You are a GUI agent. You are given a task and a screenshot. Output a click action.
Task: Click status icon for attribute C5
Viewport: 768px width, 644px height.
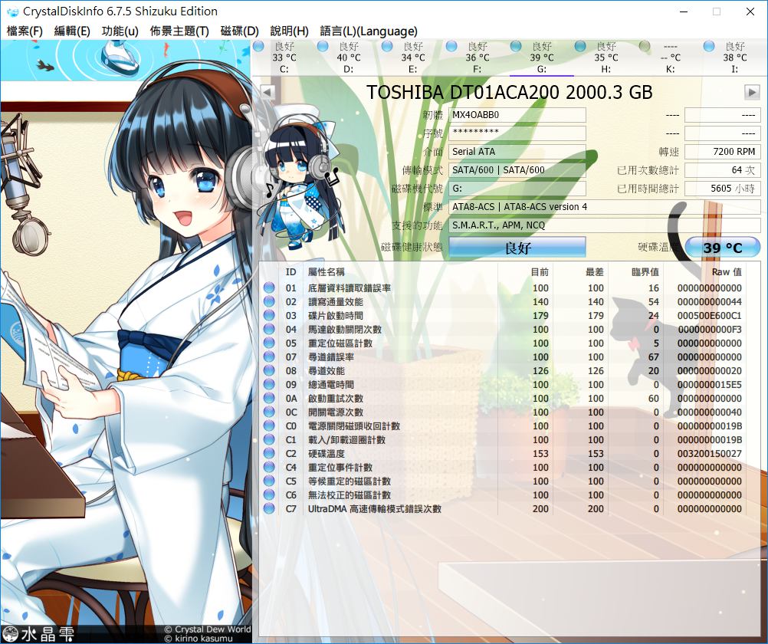[x=269, y=481]
